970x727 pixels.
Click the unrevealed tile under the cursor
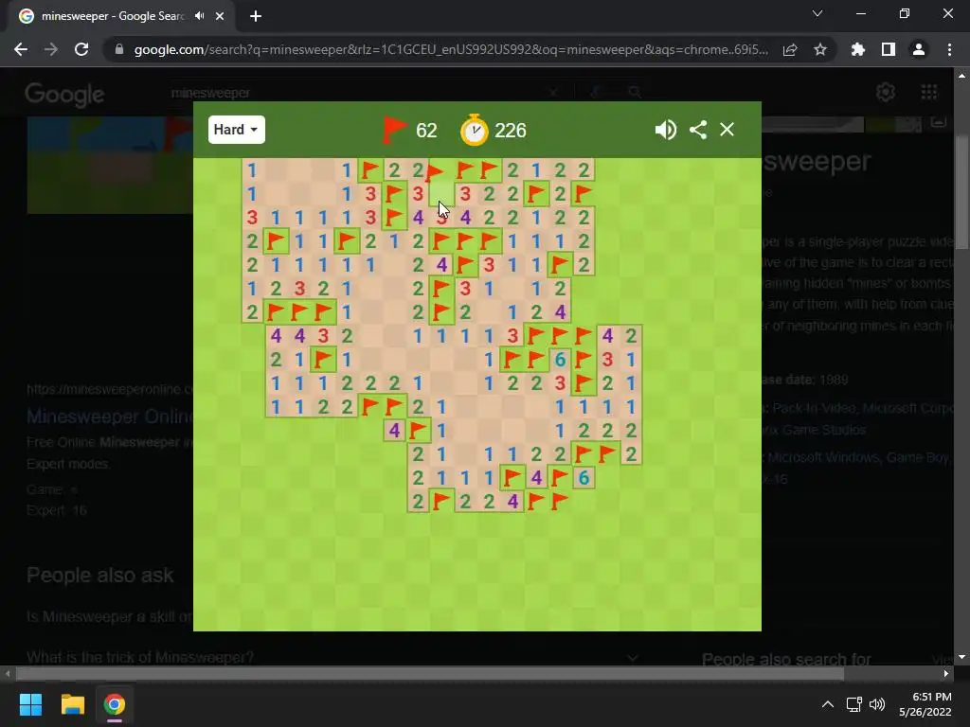(441, 193)
